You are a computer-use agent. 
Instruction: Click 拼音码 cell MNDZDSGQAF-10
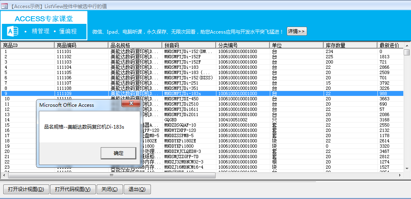(x=180, y=125)
